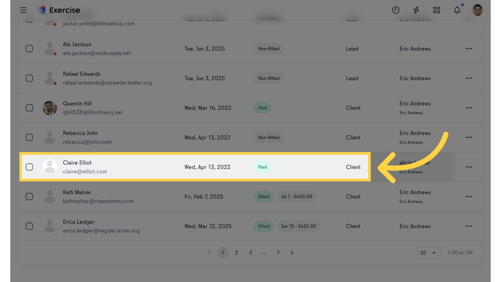Advance to the next page chevron

292,253
